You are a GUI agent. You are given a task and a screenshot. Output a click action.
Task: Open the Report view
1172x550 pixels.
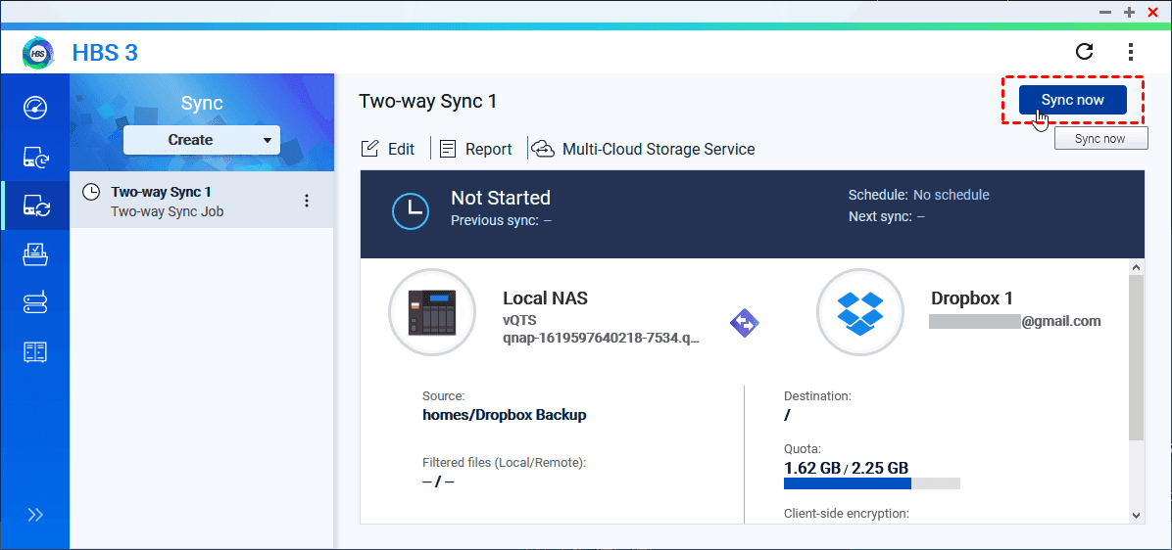[476, 149]
